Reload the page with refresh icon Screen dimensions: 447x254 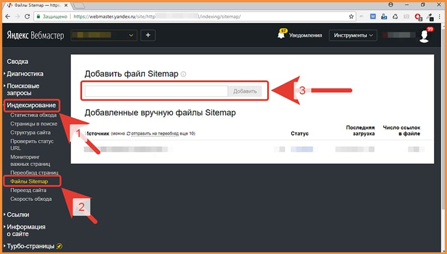pos(27,16)
